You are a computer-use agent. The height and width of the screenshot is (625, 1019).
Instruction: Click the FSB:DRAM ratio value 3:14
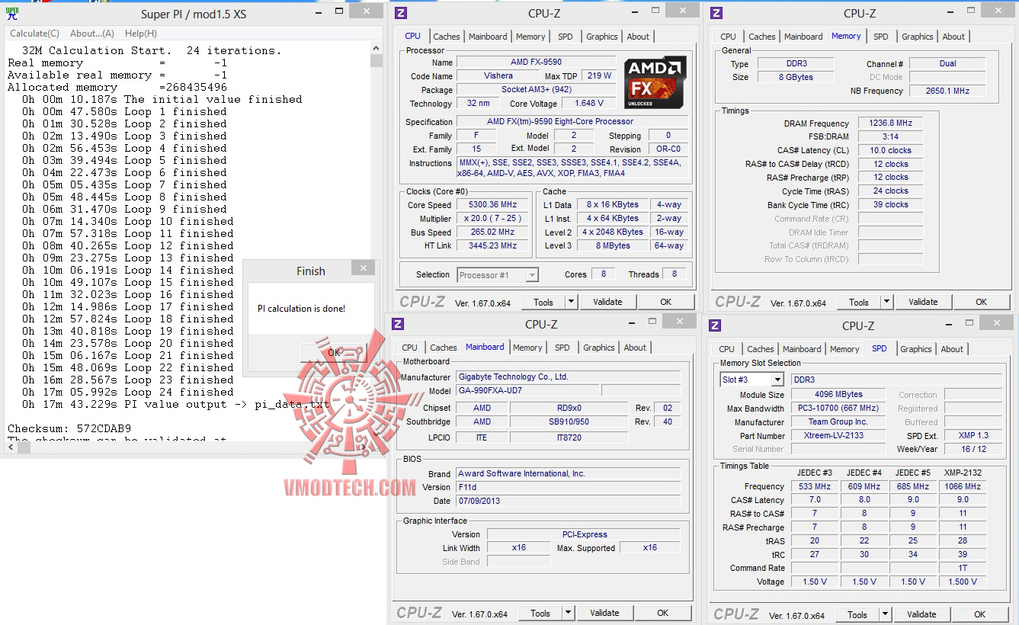pyautogui.click(x=890, y=137)
